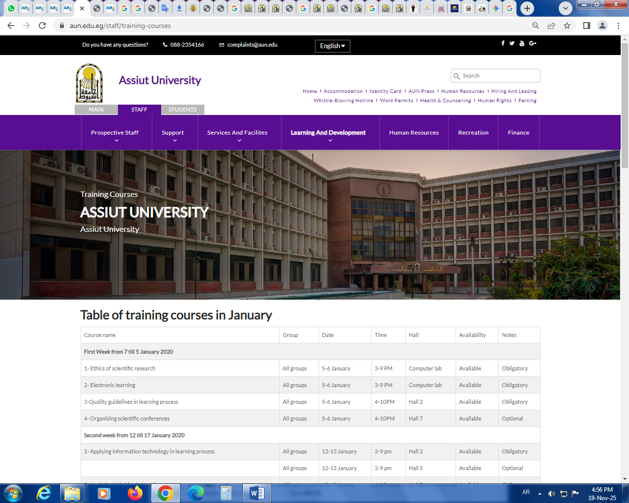Open Microsoft Word from the taskbar

tap(257, 493)
